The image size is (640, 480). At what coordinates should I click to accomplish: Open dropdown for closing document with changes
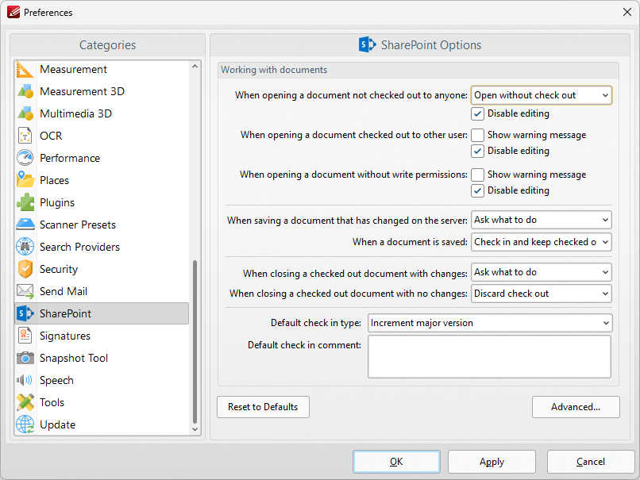(542, 272)
